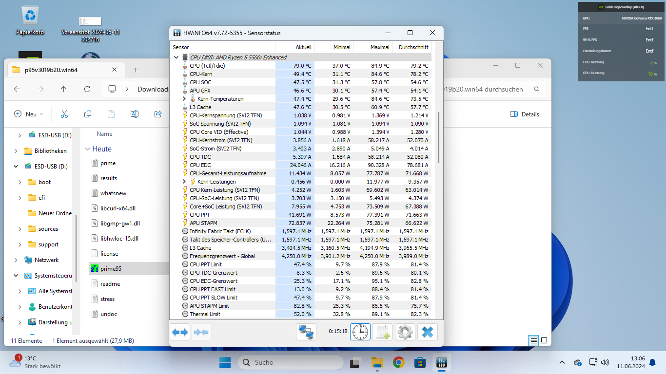Start logging with the sheet-plus icon
The width and height of the screenshot is (666, 374).
pyautogui.click(x=382, y=332)
